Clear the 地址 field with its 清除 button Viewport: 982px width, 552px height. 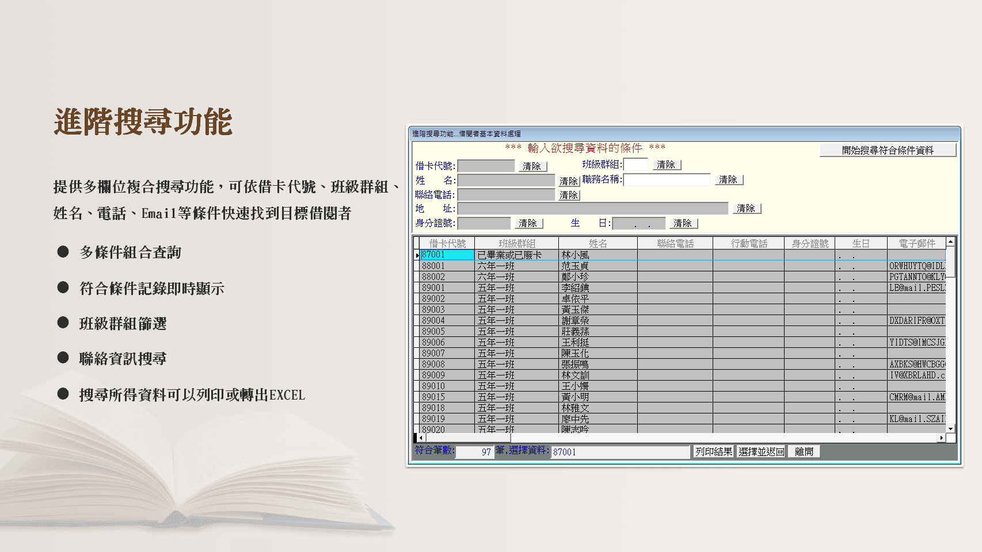[747, 208]
